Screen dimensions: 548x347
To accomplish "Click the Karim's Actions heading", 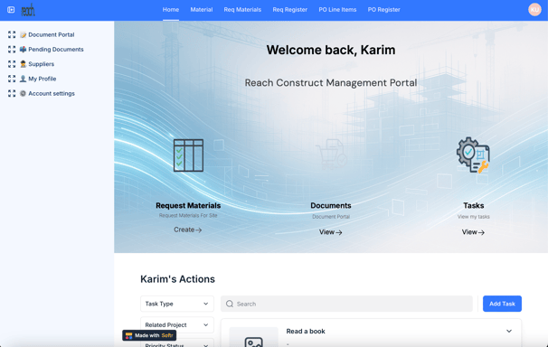I will [177, 279].
